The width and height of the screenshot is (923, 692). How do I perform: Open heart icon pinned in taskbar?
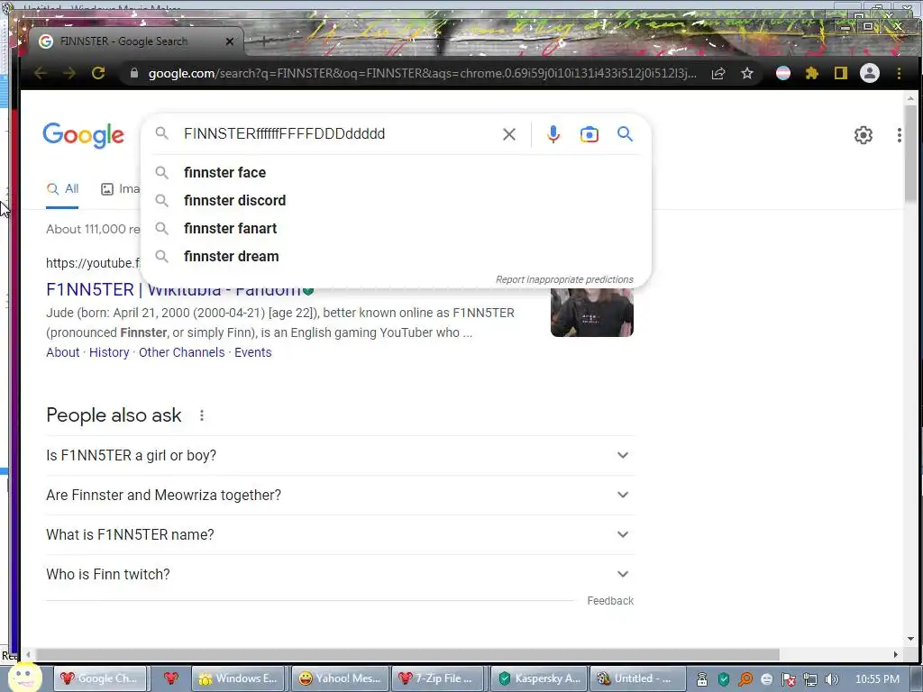(170, 678)
